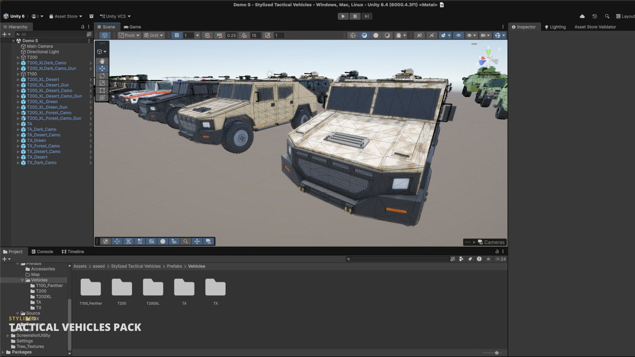Toggle scene draw mode shaded sphere
635x357 pixels.
[x=376, y=35]
